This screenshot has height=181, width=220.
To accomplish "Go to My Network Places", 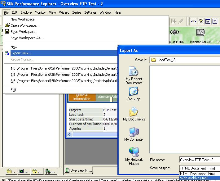I will [x=134, y=156].
